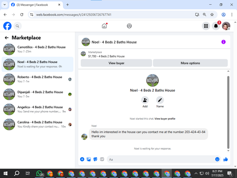Open the Roberto conversation
Viewport: 237px width, 178px height.
37,79
